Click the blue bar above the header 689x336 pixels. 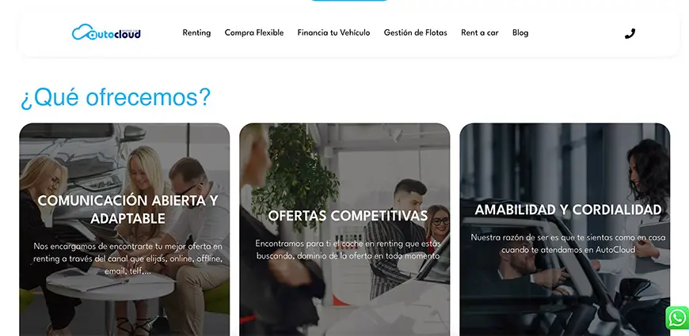[x=349, y=1]
